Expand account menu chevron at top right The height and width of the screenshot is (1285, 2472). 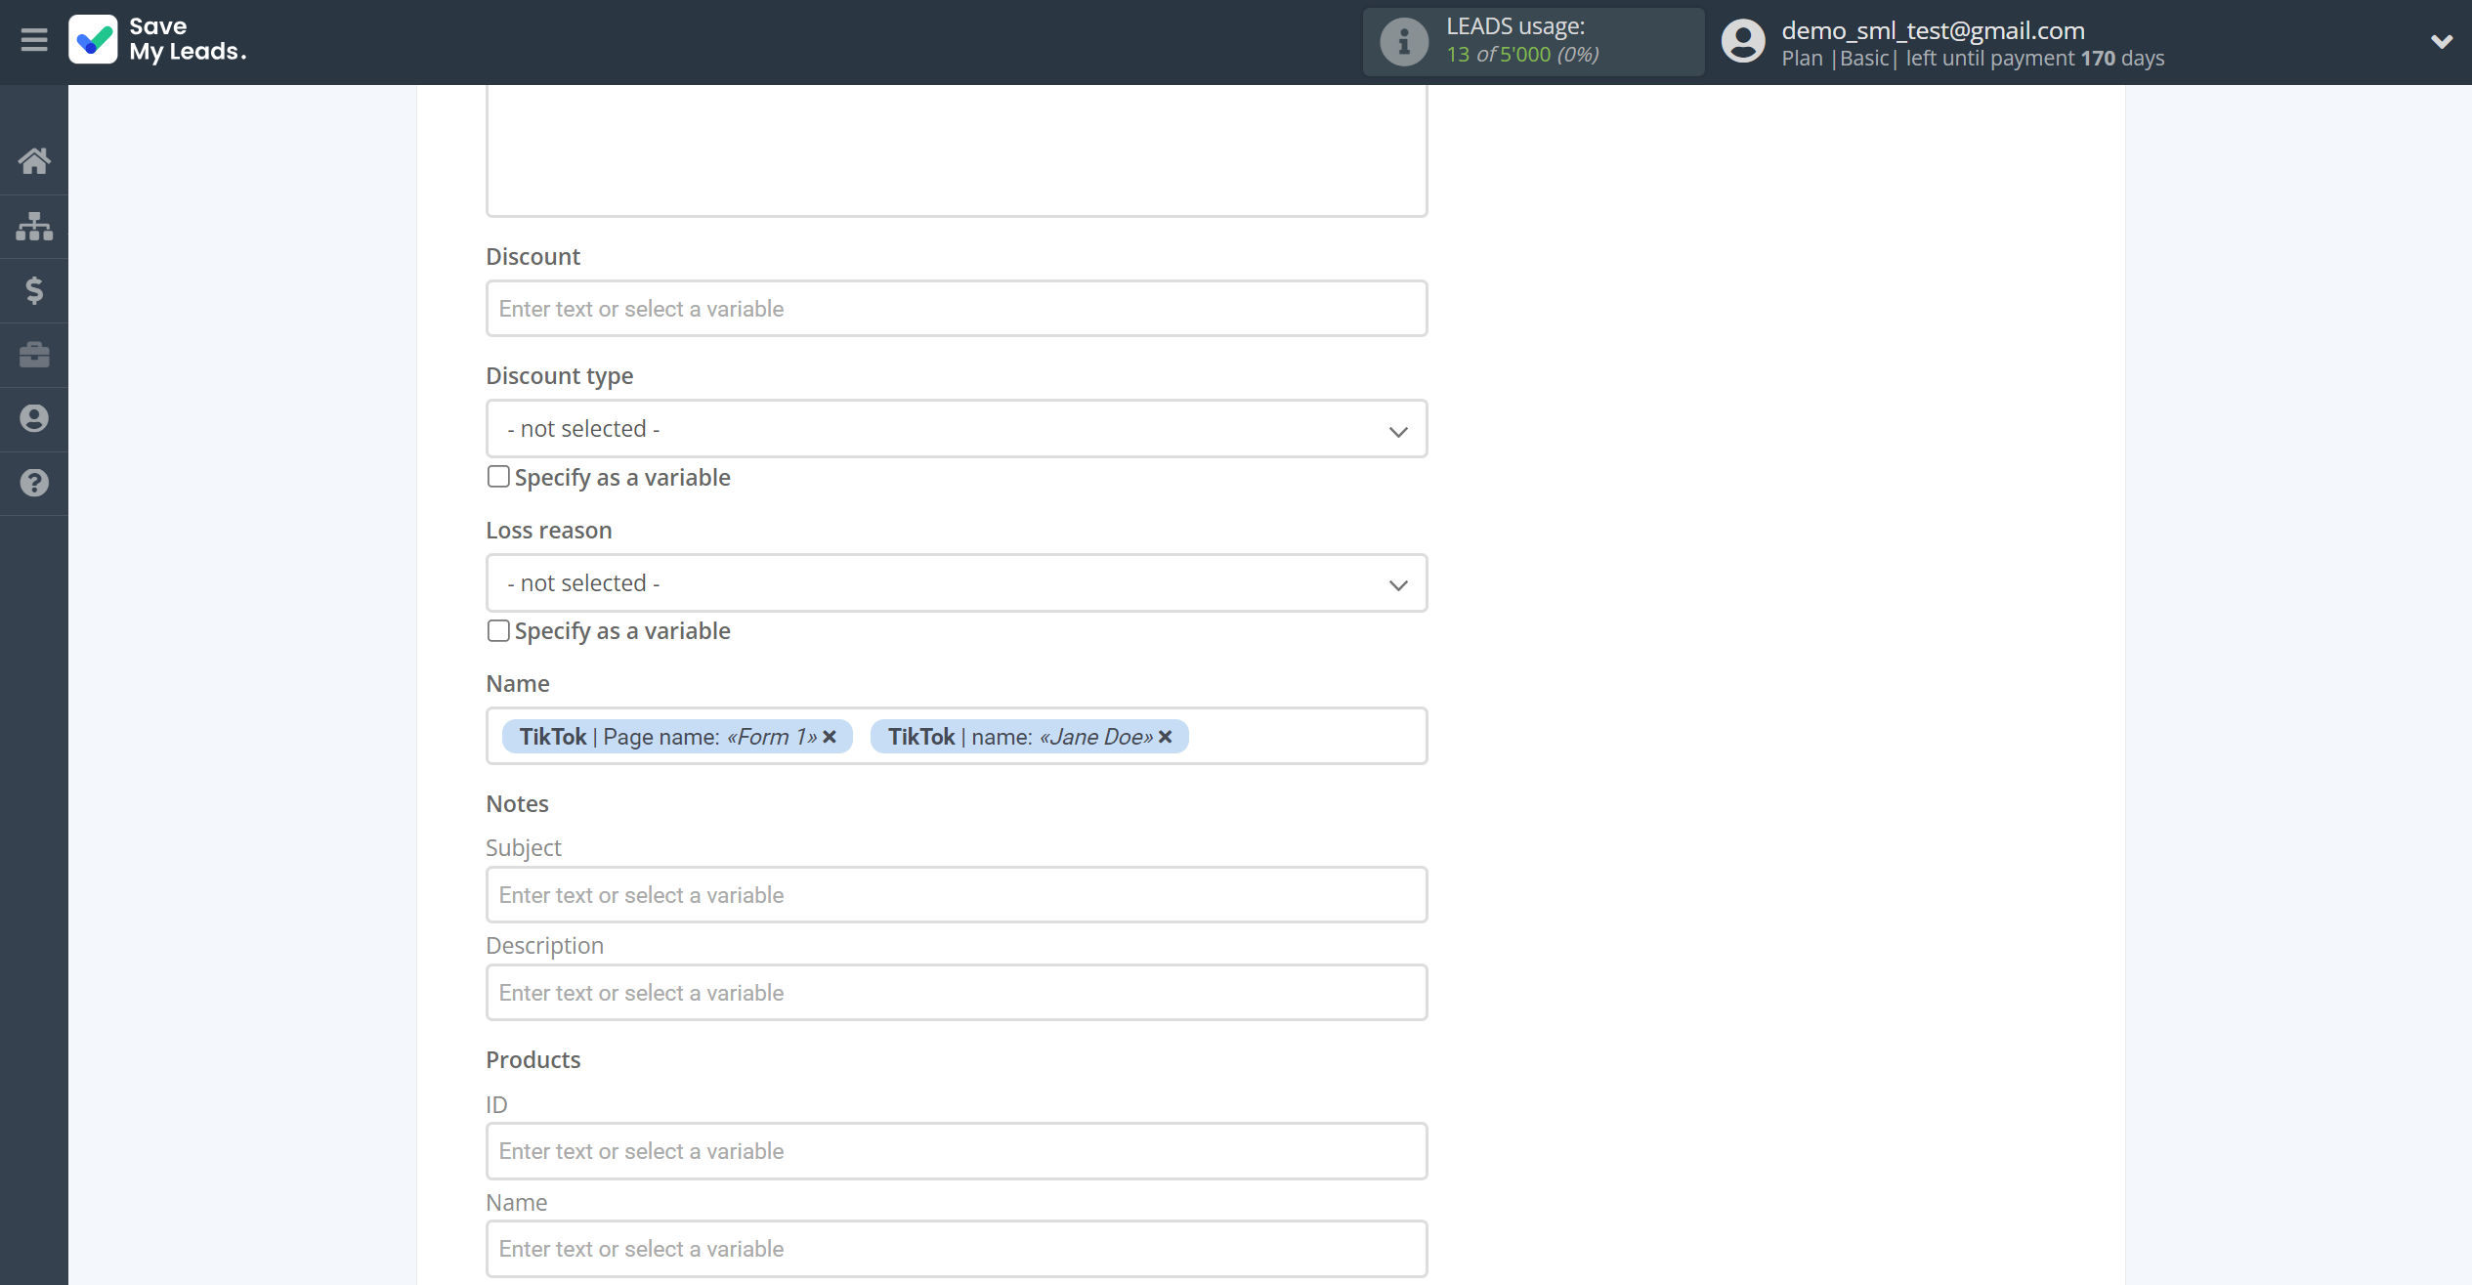tap(2441, 41)
